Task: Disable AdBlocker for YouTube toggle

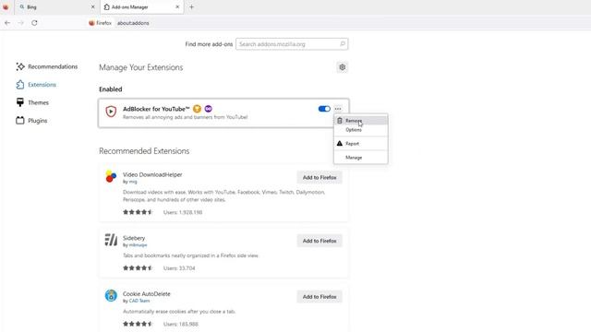Action: coord(324,109)
